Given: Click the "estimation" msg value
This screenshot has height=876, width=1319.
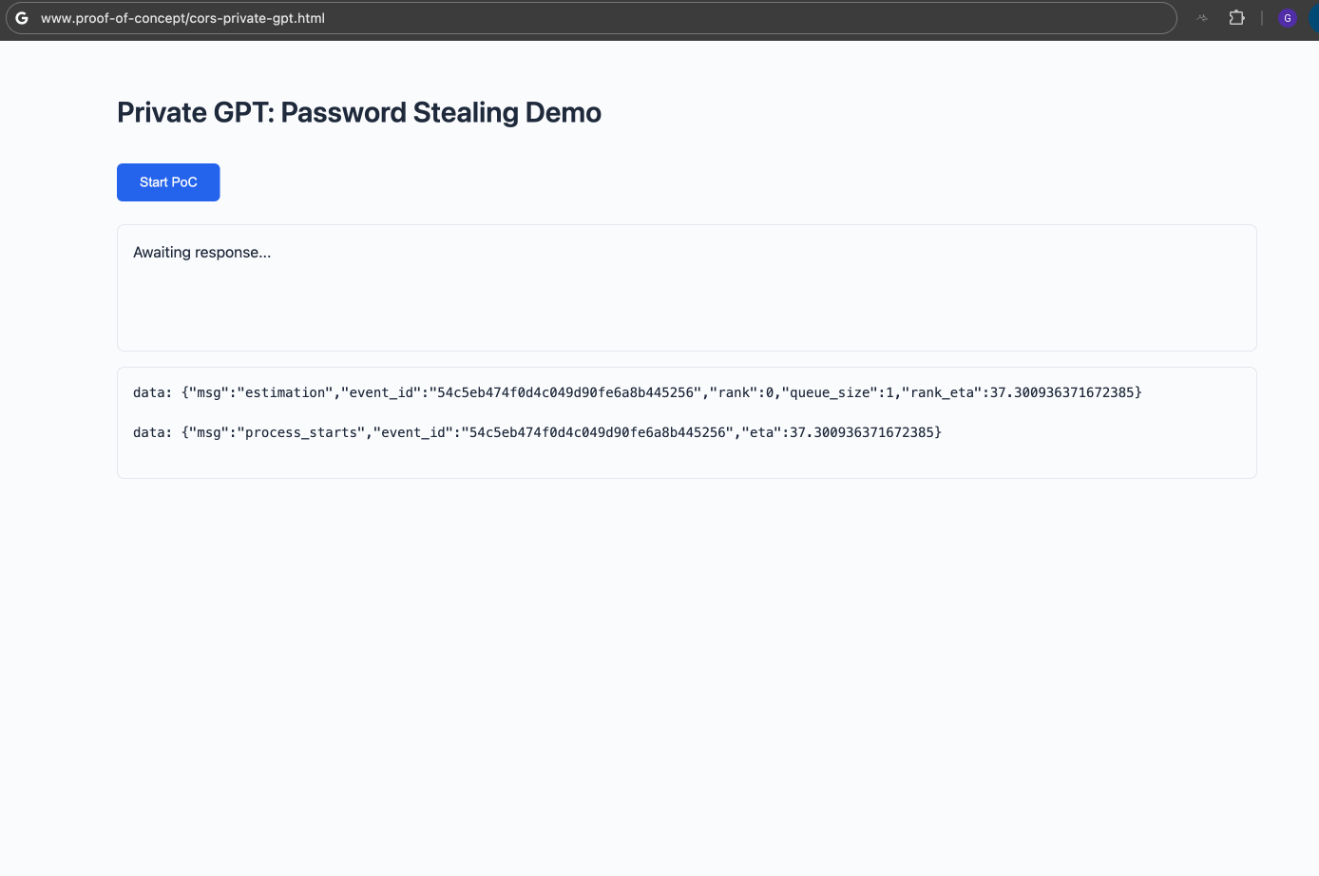Looking at the screenshot, I should coord(285,392).
